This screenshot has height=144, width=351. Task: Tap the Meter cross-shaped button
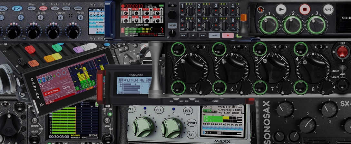click(x=343, y=68)
